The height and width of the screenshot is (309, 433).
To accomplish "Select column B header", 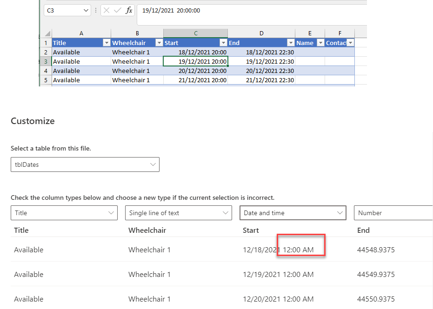I will 137,33.
